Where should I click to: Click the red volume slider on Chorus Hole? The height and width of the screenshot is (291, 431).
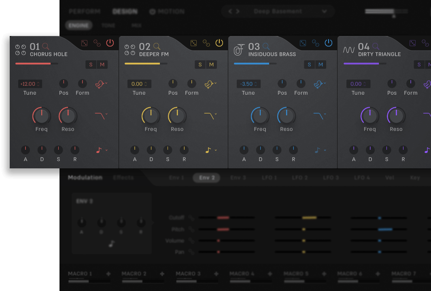click(36, 64)
